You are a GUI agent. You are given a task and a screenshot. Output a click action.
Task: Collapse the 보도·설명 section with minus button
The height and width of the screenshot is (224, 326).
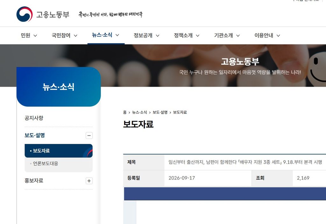(x=89, y=135)
